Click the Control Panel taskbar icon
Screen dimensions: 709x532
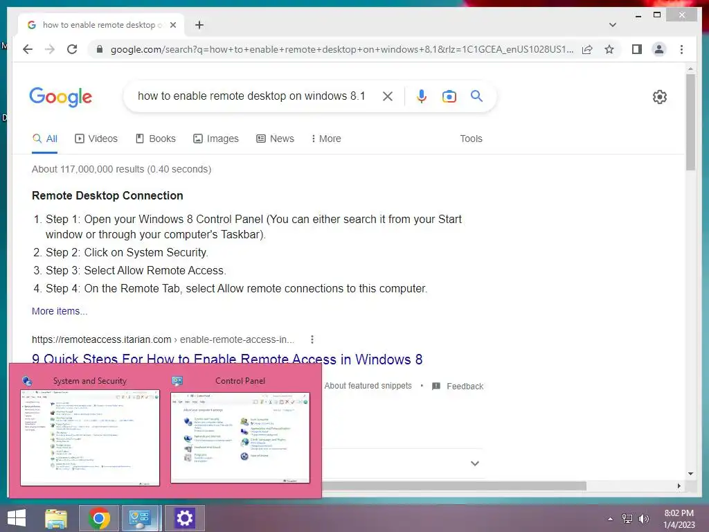pyautogui.click(x=140, y=518)
